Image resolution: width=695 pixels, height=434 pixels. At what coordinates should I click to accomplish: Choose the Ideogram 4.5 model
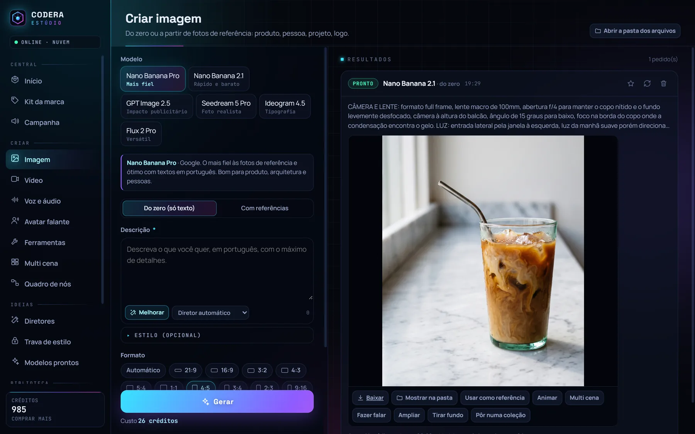(x=285, y=106)
